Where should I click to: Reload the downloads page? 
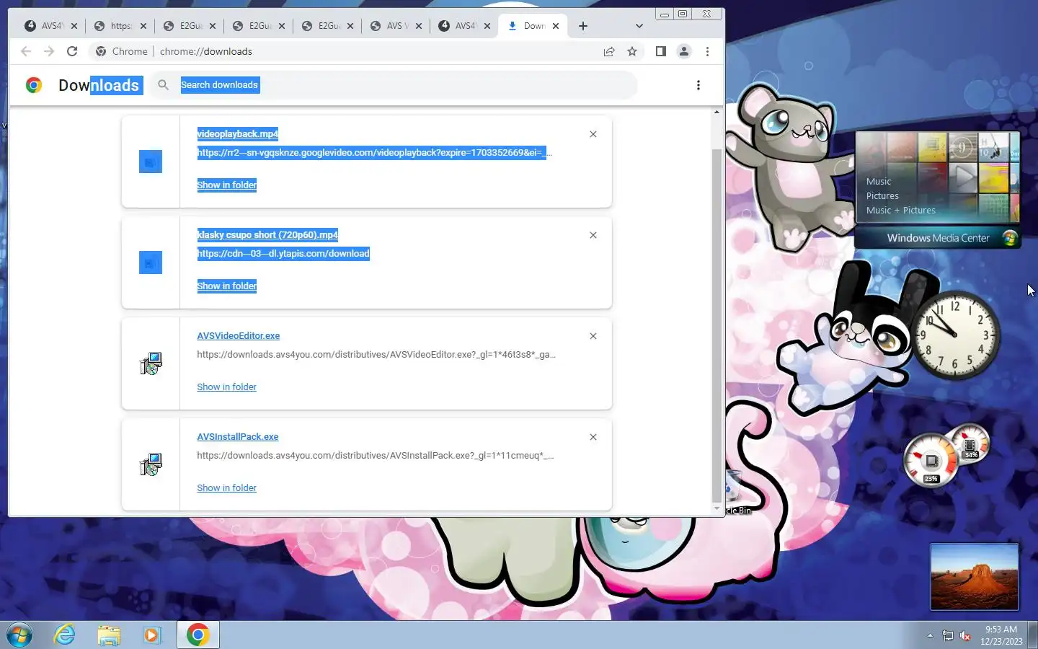click(x=72, y=51)
